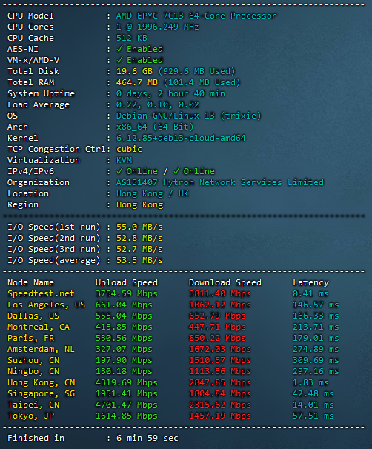
Task: Click the Kernel version string
Action: pos(181,138)
